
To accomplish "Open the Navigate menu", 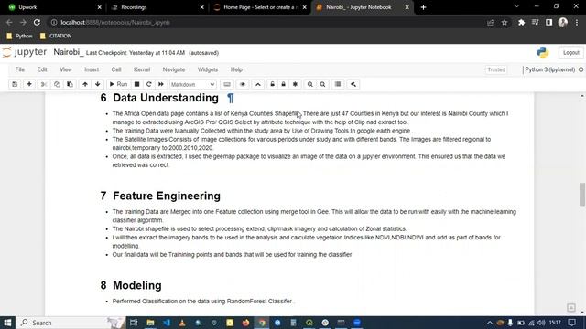I will 174,69.
